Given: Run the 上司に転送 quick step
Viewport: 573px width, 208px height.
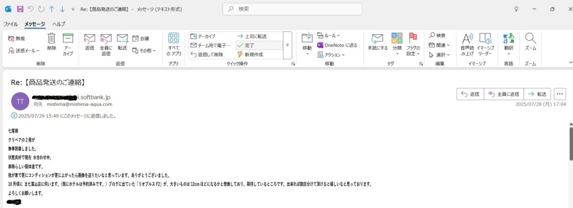Looking at the screenshot, I should tap(252, 36).
